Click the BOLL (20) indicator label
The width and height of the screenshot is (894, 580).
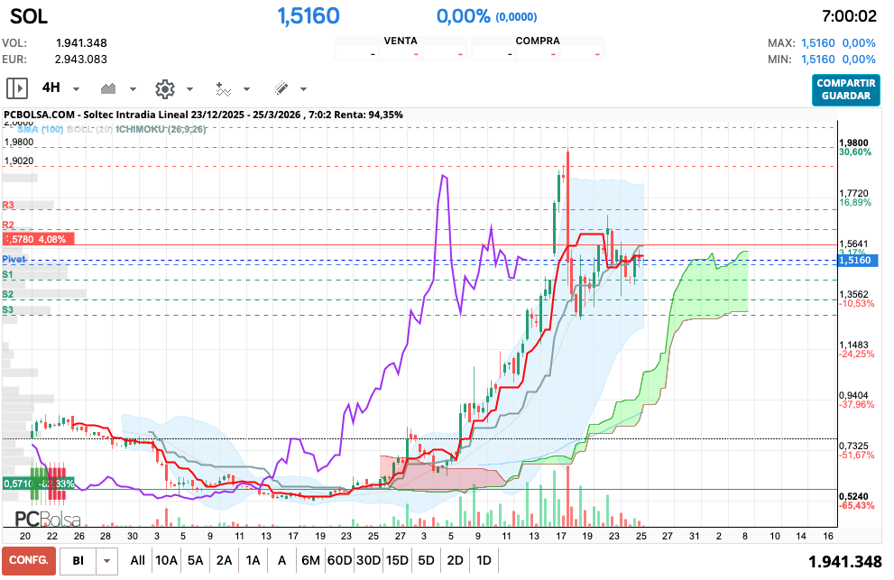click(x=89, y=130)
